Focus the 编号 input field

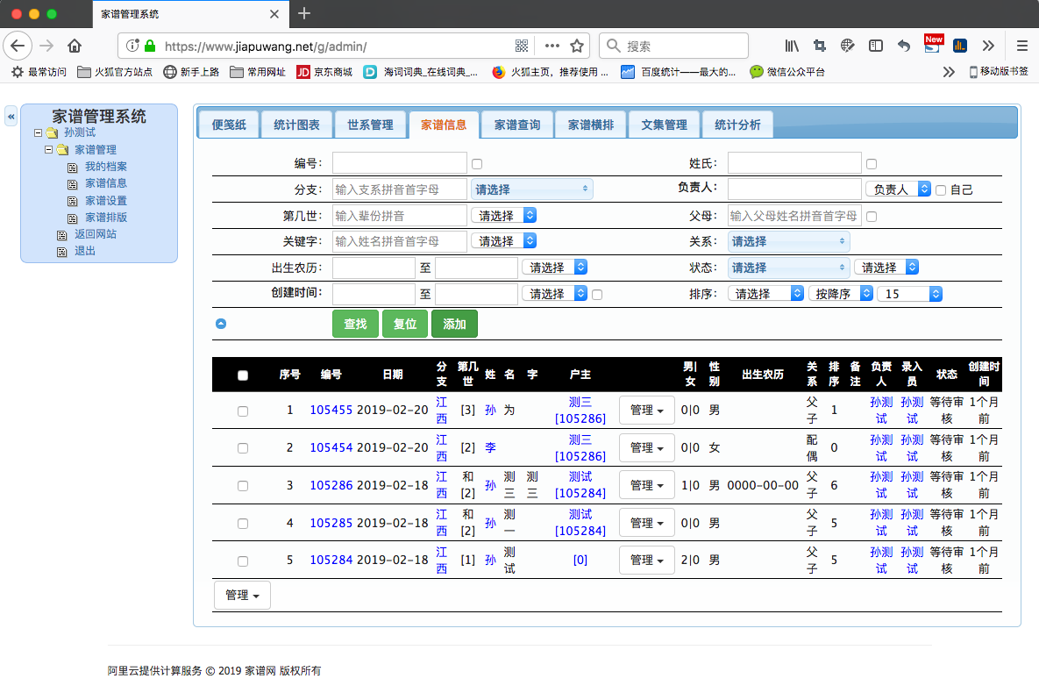click(x=400, y=163)
